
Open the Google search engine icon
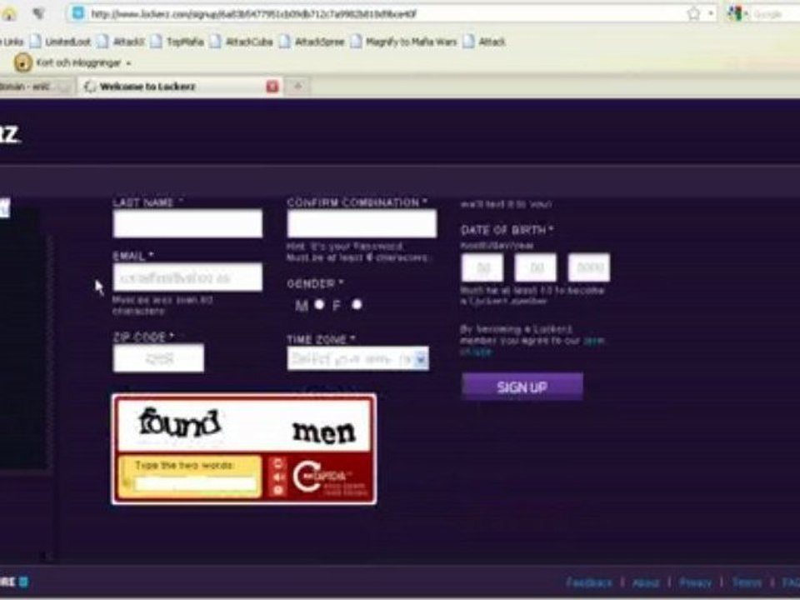pos(735,14)
